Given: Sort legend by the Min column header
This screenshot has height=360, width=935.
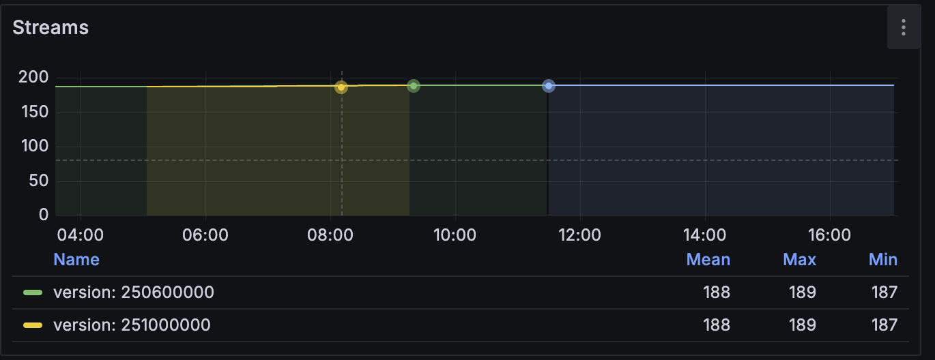Looking at the screenshot, I should pyautogui.click(x=882, y=260).
